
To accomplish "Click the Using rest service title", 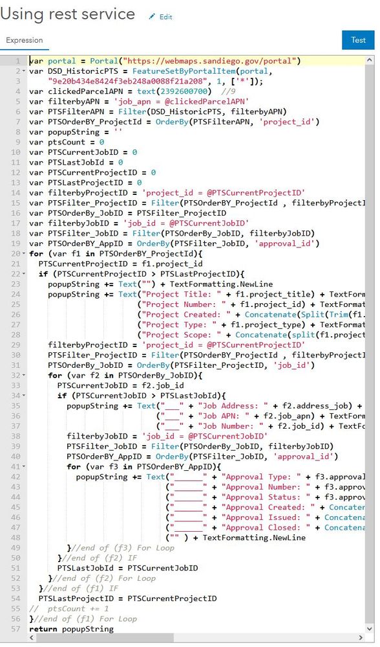I will 67,14.
